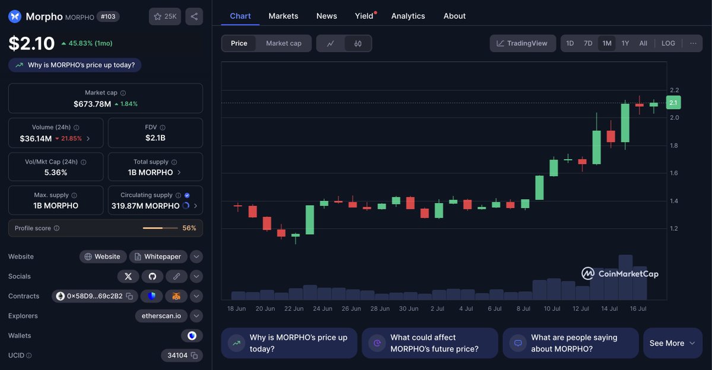
Task: Open the share icon next to 25K
Action: (194, 17)
